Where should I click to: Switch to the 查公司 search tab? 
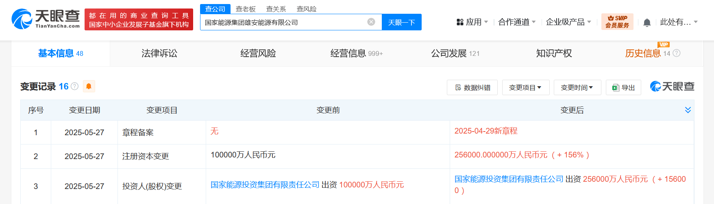pos(215,9)
